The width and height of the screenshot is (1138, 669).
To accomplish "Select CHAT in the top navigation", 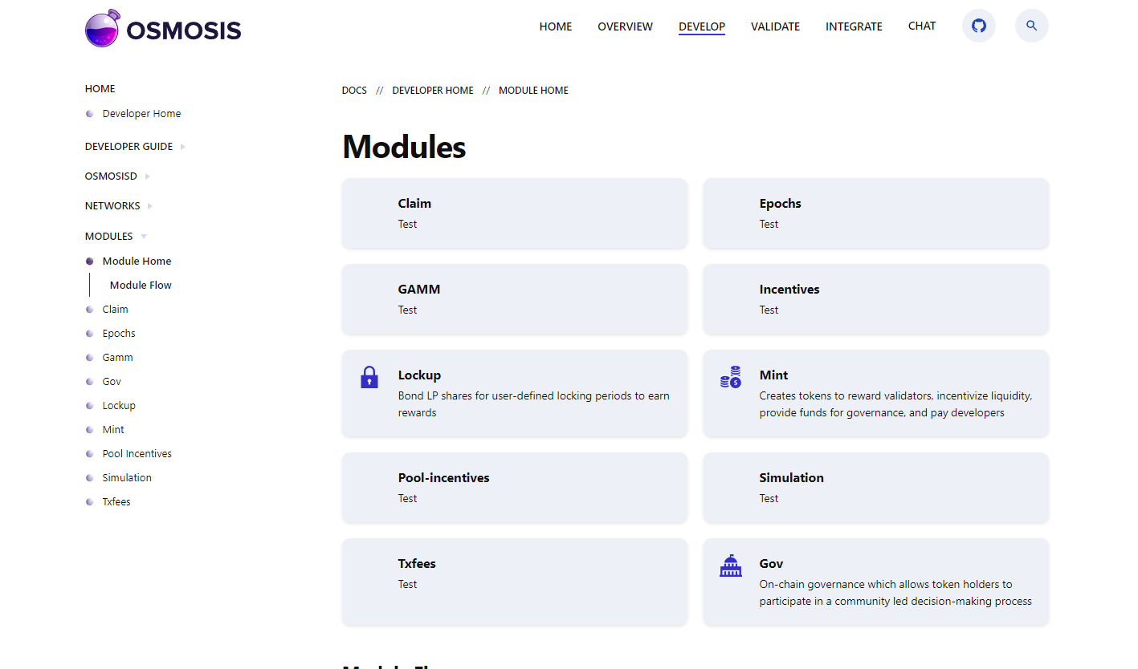I will pyautogui.click(x=921, y=26).
